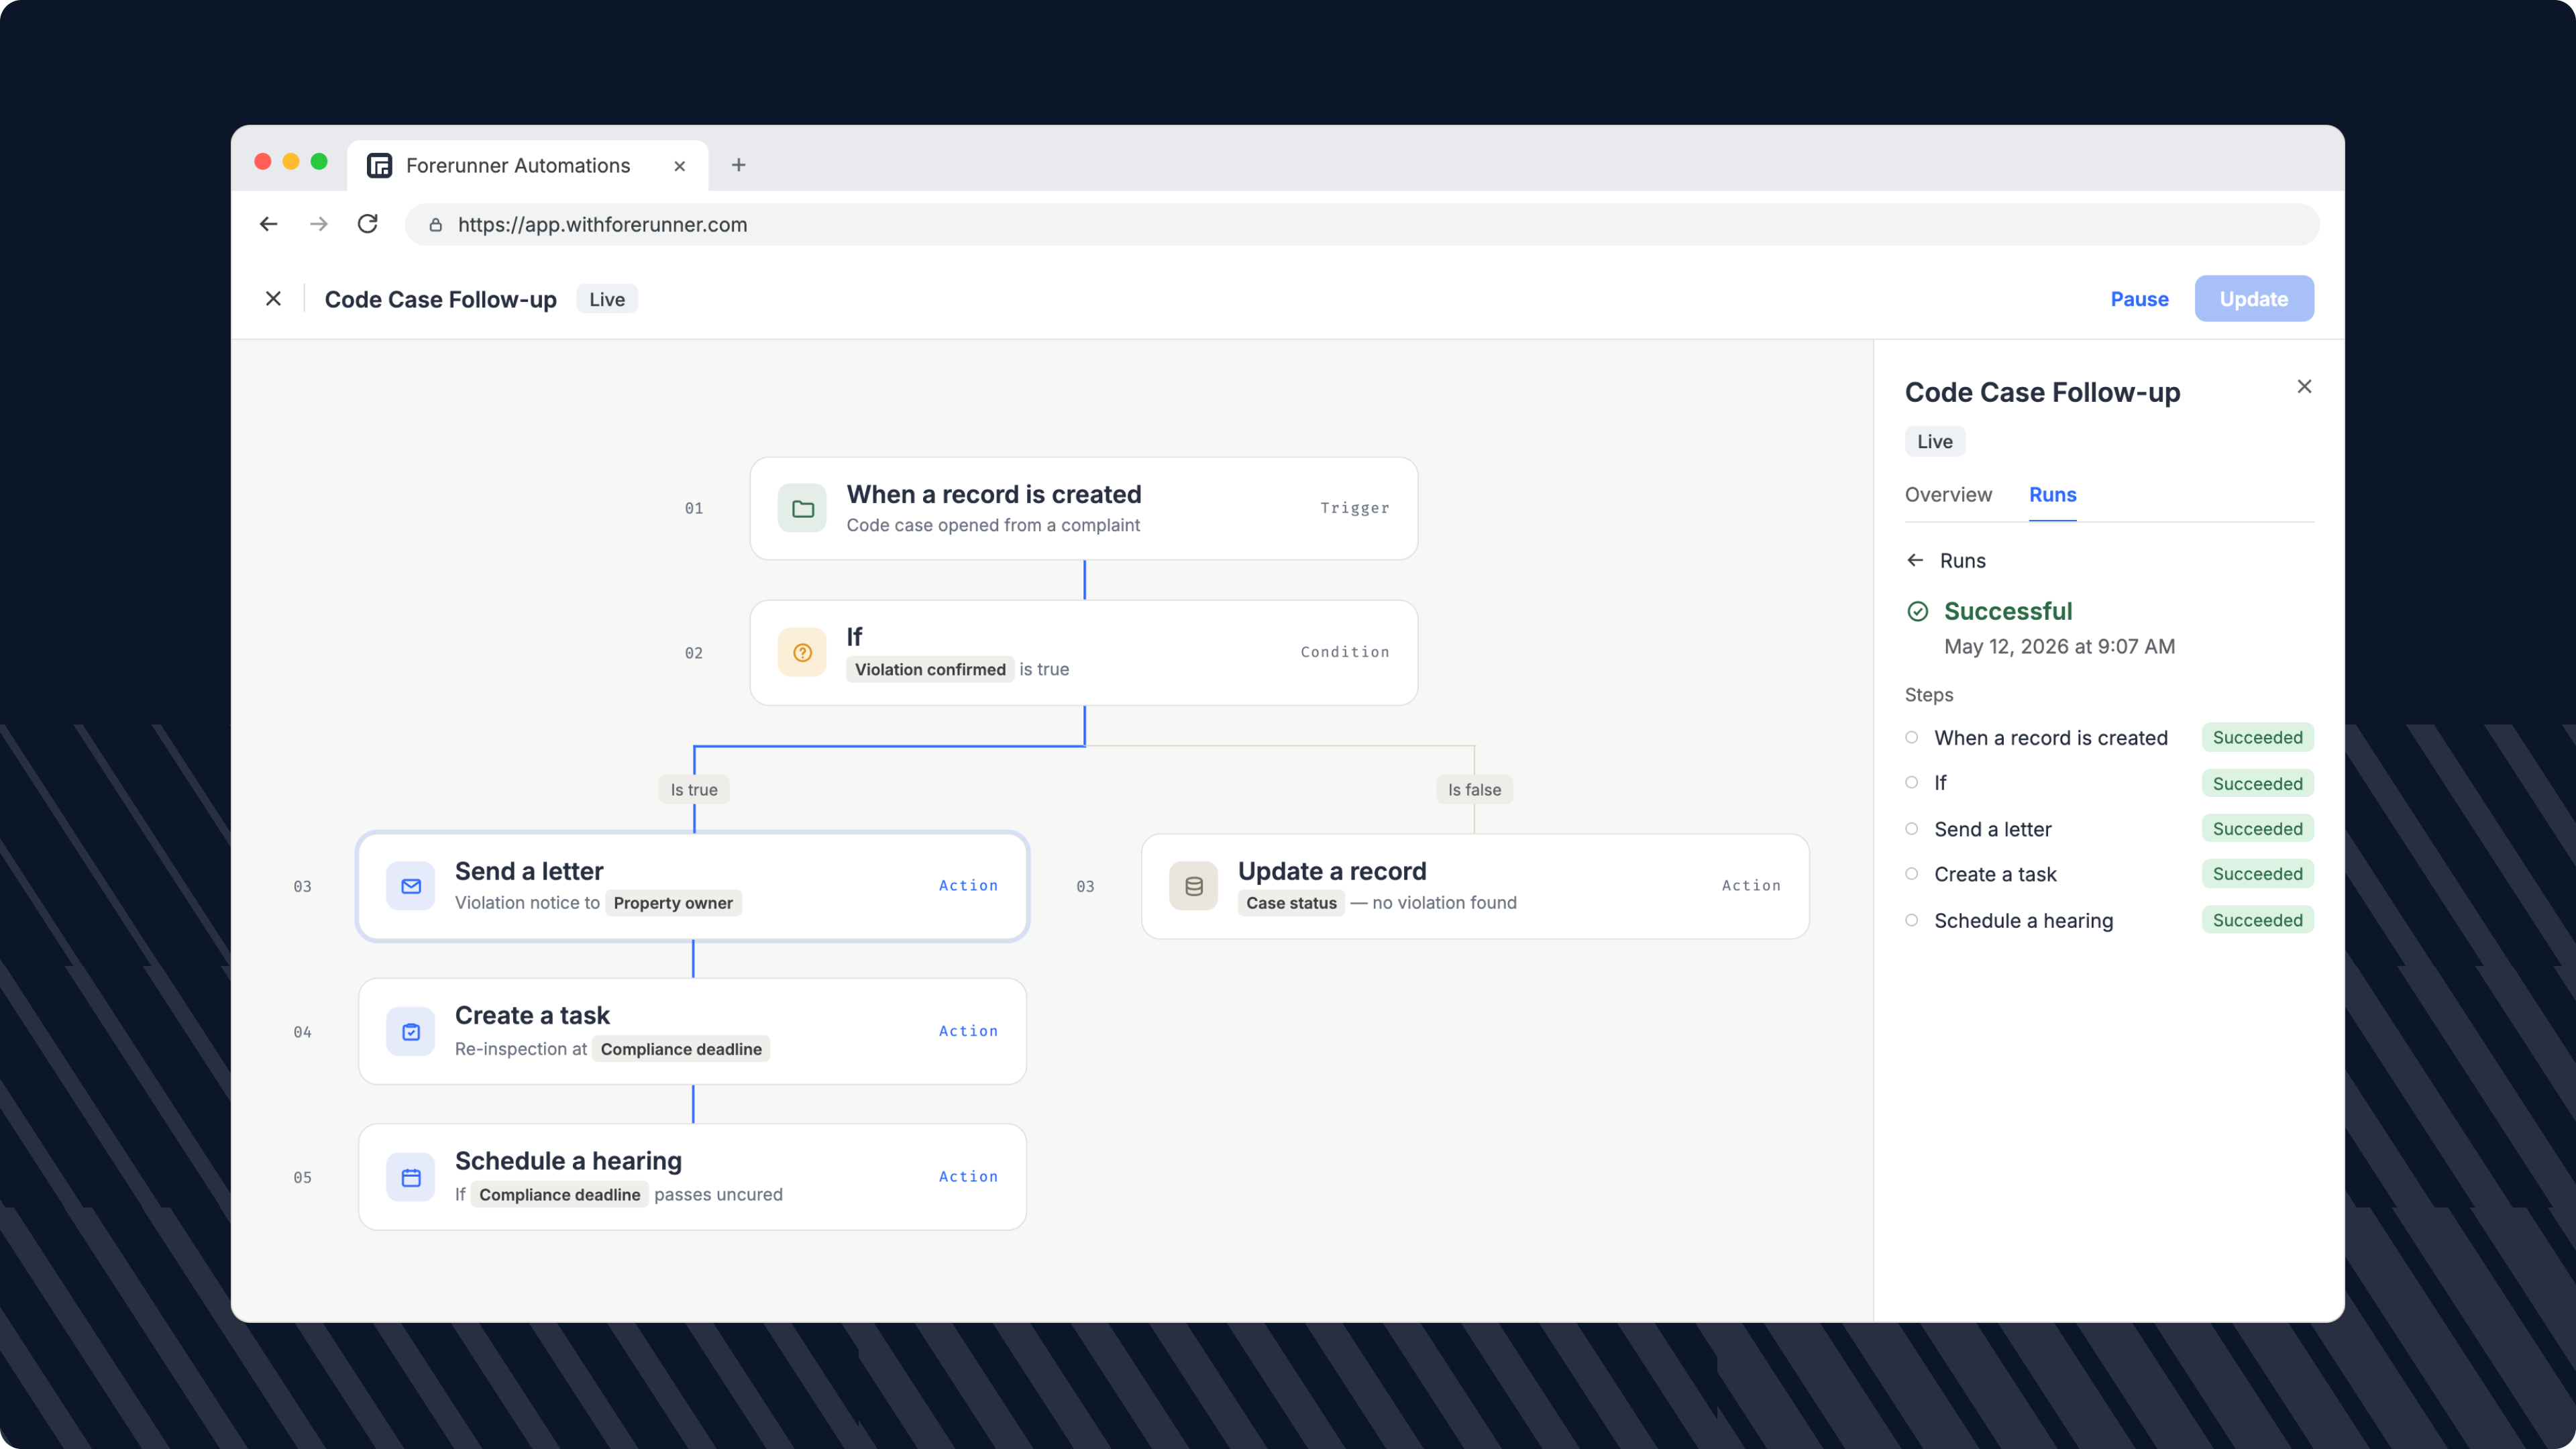Open the Create a task action card
The image size is (2576, 1449).
[x=693, y=1032]
